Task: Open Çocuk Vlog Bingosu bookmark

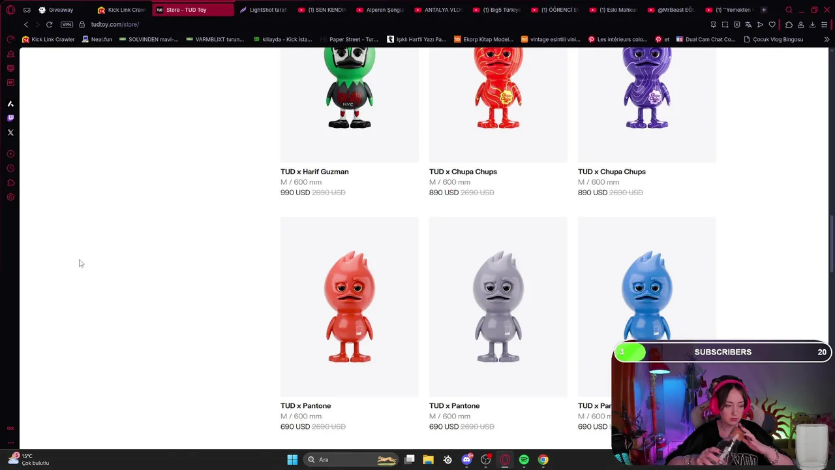Action: (x=773, y=39)
